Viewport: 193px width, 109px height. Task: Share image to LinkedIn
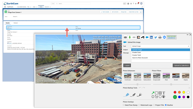point(151,37)
